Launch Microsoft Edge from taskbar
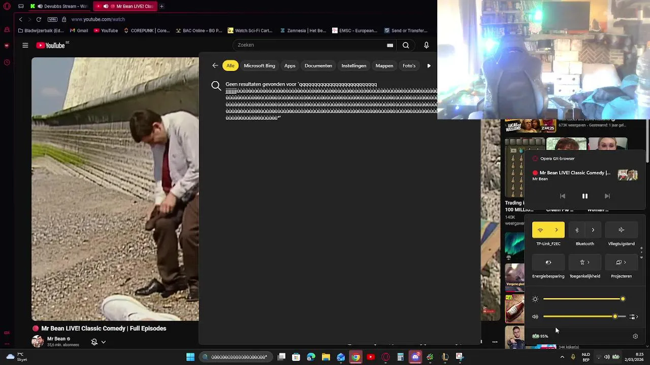 point(311,357)
